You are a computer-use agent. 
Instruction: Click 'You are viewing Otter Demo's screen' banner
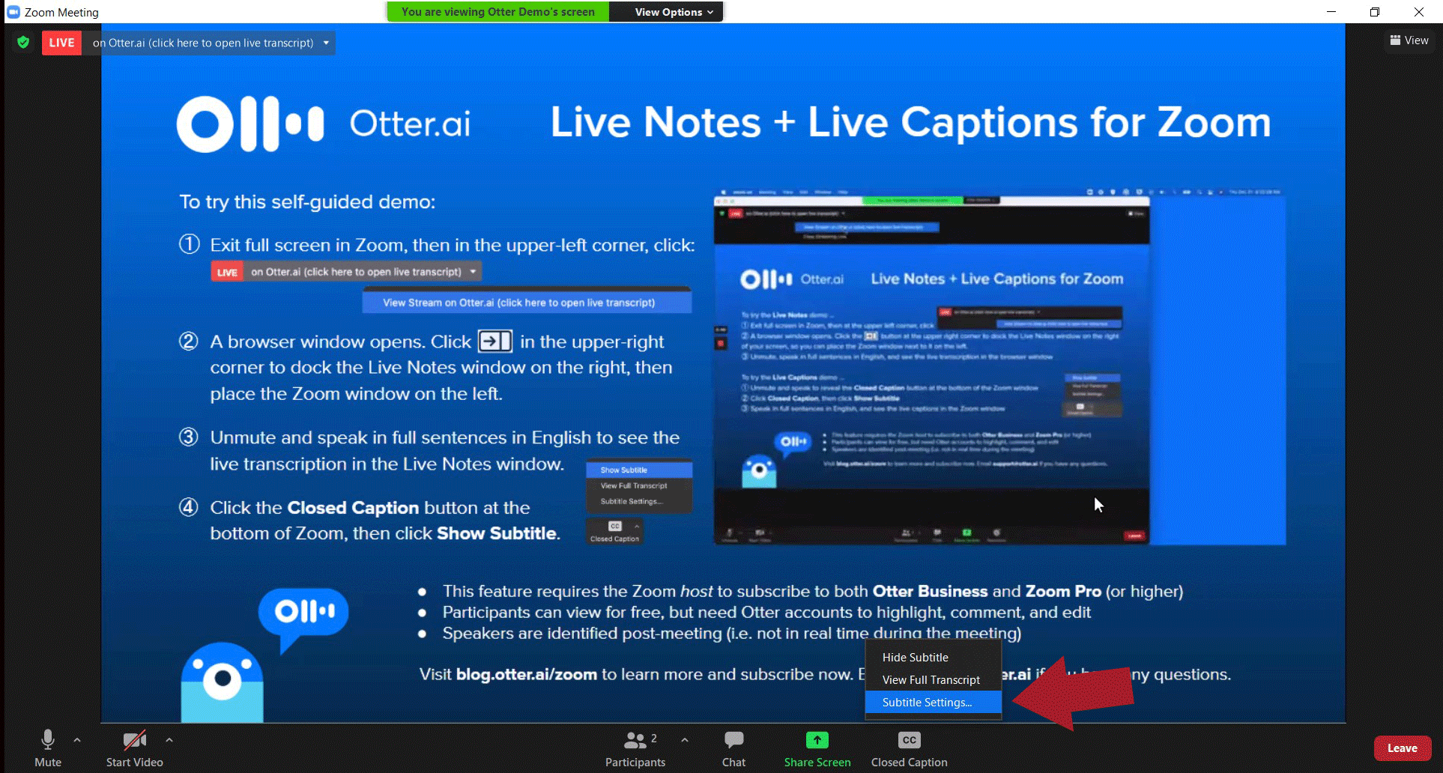pos(498,12)
